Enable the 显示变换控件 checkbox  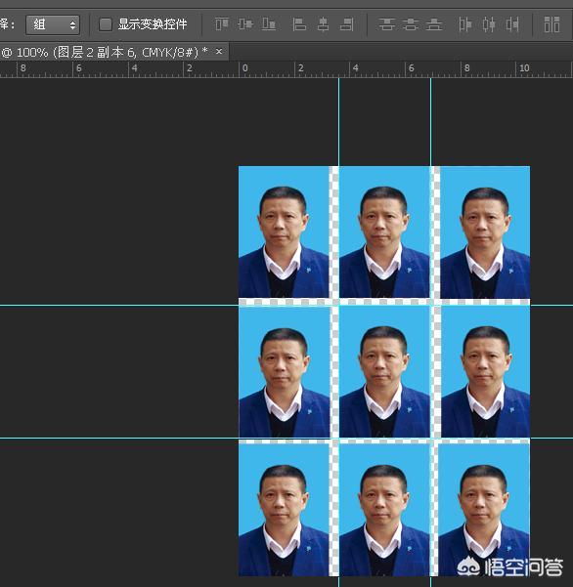click(x=106, y=24)
